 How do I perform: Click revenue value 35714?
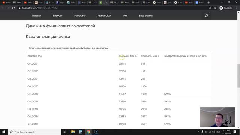(x=122, y=63)
